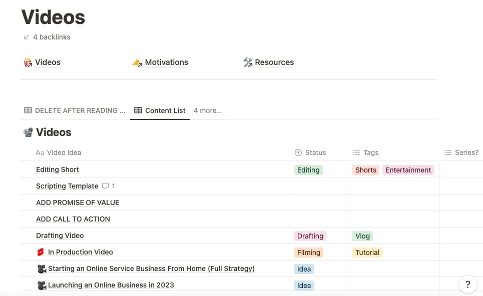
Task: Click the help question mark button
Action: coord(467,284)
